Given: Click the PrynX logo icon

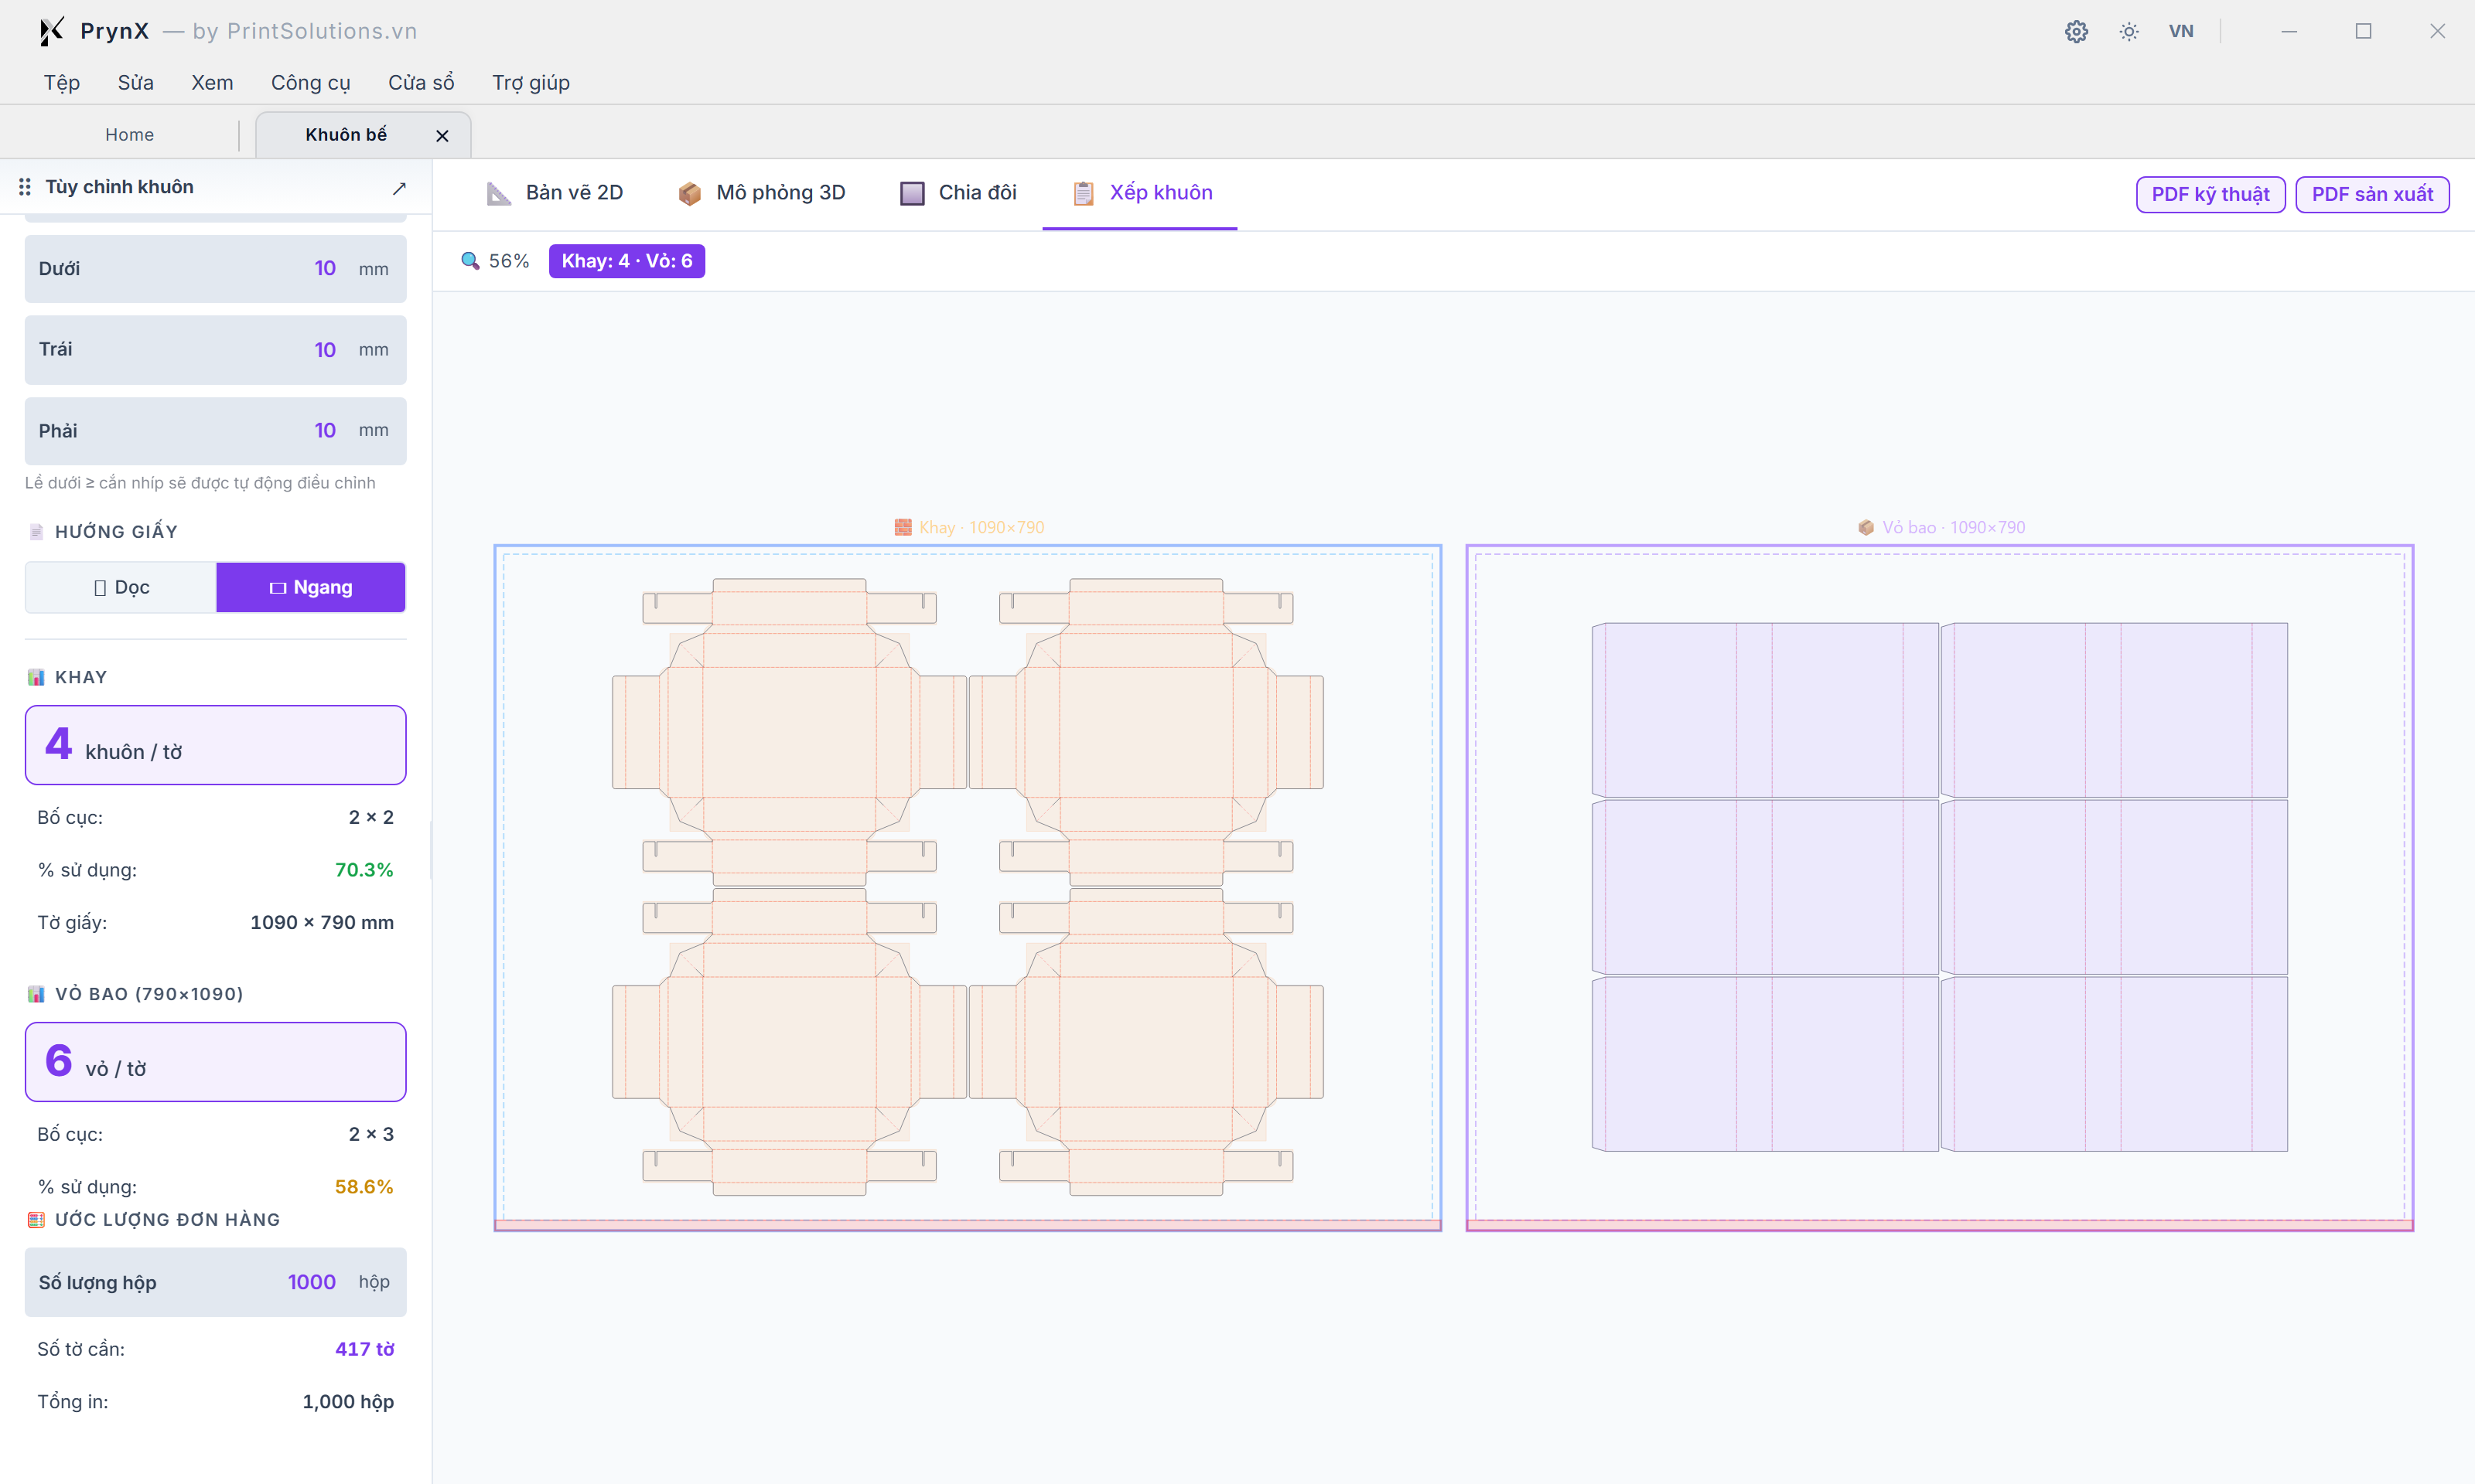Looking at the screenshot, I should click(51, 31).
